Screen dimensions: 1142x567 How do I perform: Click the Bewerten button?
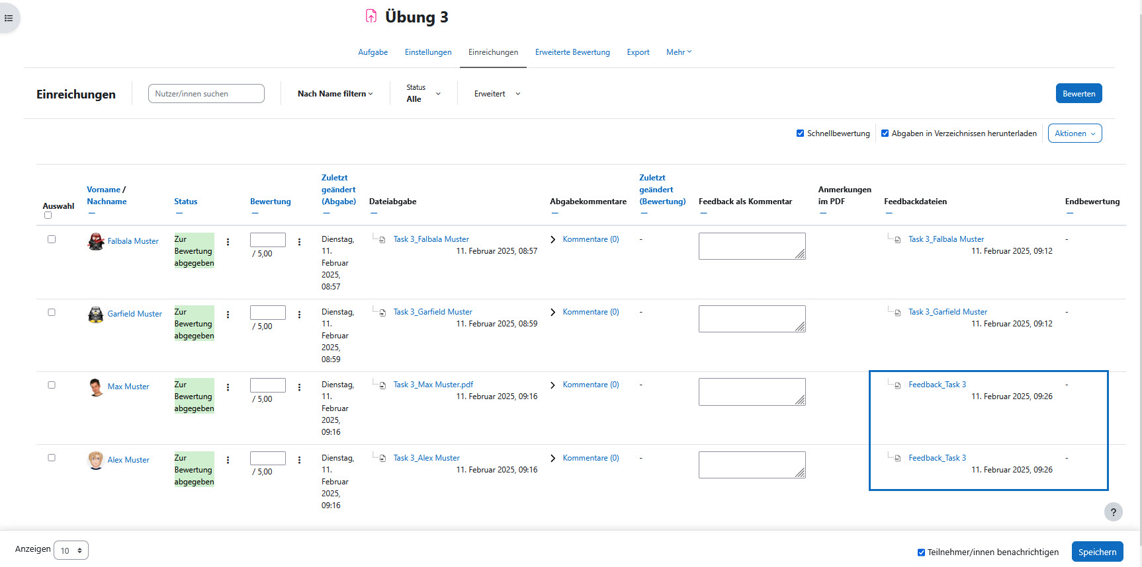(x=1078, y=93)
